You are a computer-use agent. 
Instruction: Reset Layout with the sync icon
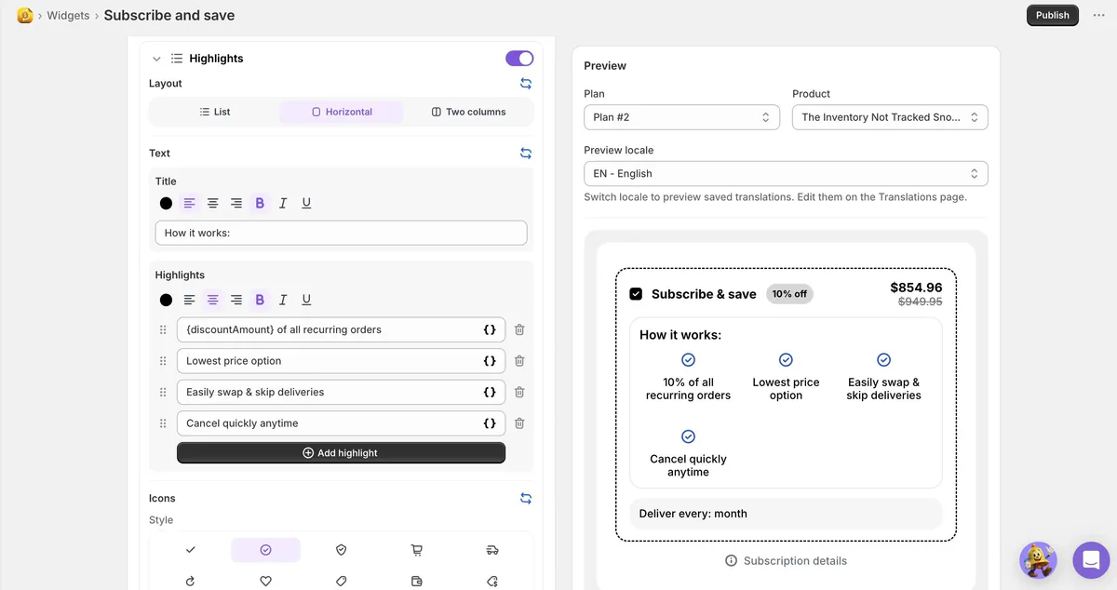tap(526, 83)
